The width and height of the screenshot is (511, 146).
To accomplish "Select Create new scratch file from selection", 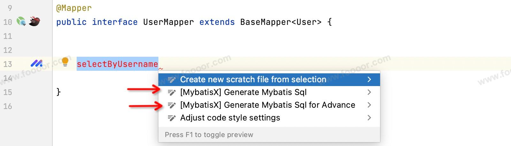I will click(253, 79).
